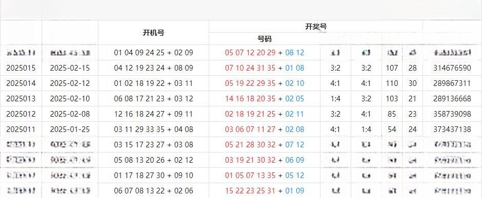
Task: Click the 开机号 column header
Action: click(153, 33)
